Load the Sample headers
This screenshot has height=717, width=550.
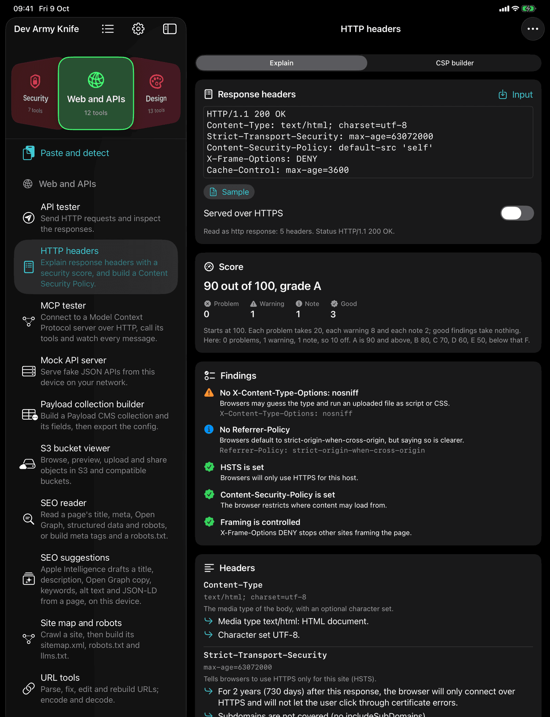pyautogui.click(x=229, y=192)
